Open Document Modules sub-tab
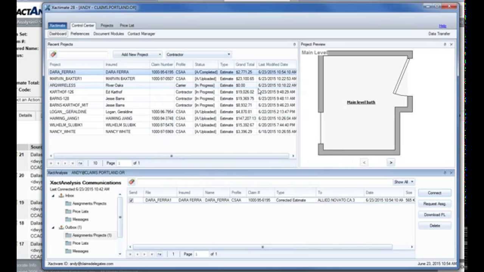 (x=109, y=34)
